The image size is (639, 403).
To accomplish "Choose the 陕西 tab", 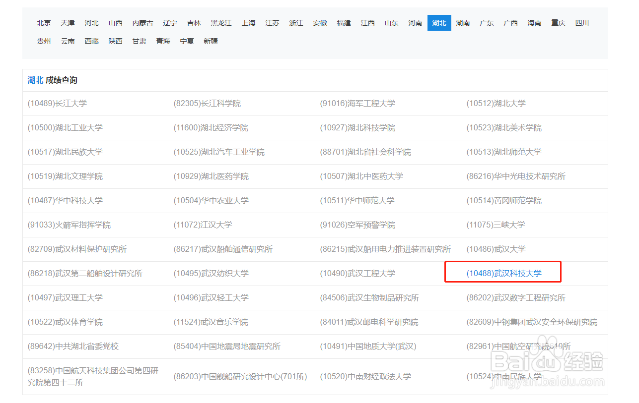I will point(115,41).
